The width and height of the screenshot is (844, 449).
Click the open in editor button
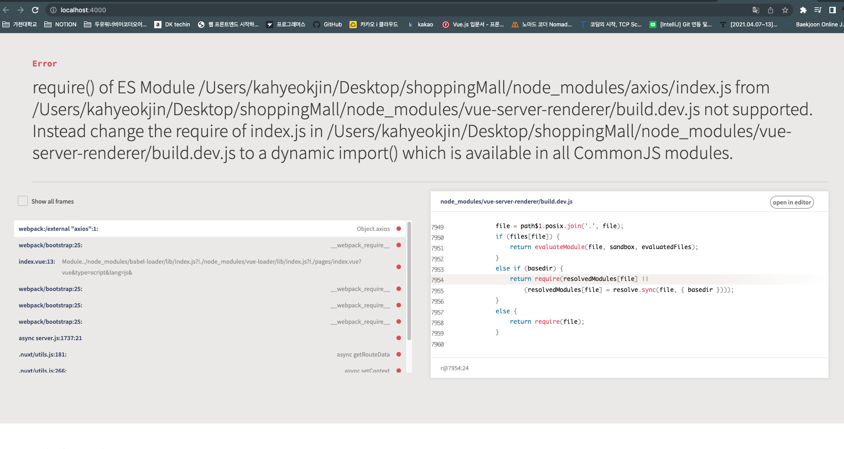click(x=792, y=202)
